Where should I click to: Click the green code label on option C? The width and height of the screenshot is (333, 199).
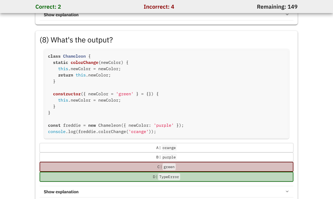(169, 167)
